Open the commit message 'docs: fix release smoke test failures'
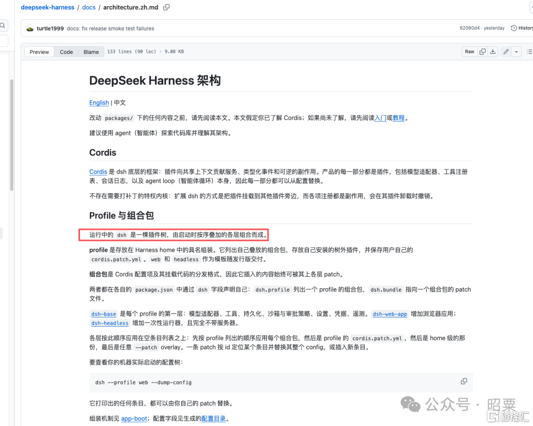The width and height of the screenshot is (533, 426). 111,28
